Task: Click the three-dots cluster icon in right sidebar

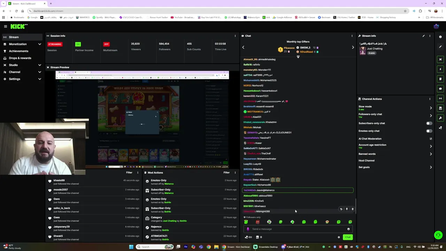Action: pos(440,128)
